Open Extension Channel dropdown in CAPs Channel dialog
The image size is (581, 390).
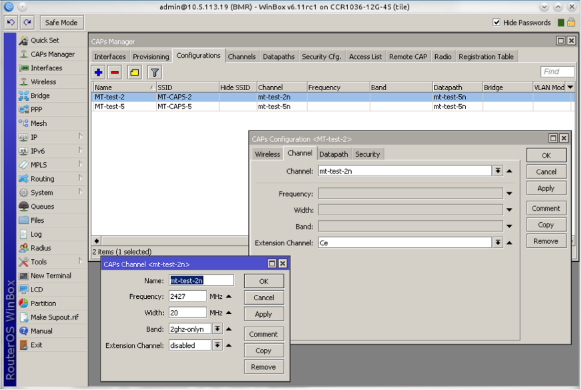point(217,345)
